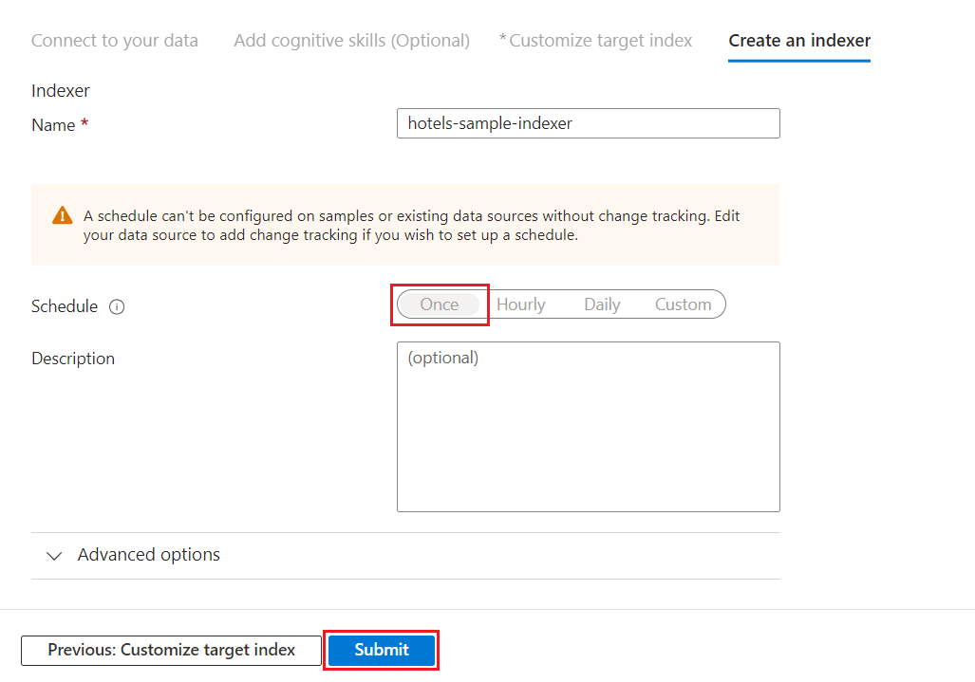
Task: Click the Name field label
Action: point(53,125)
